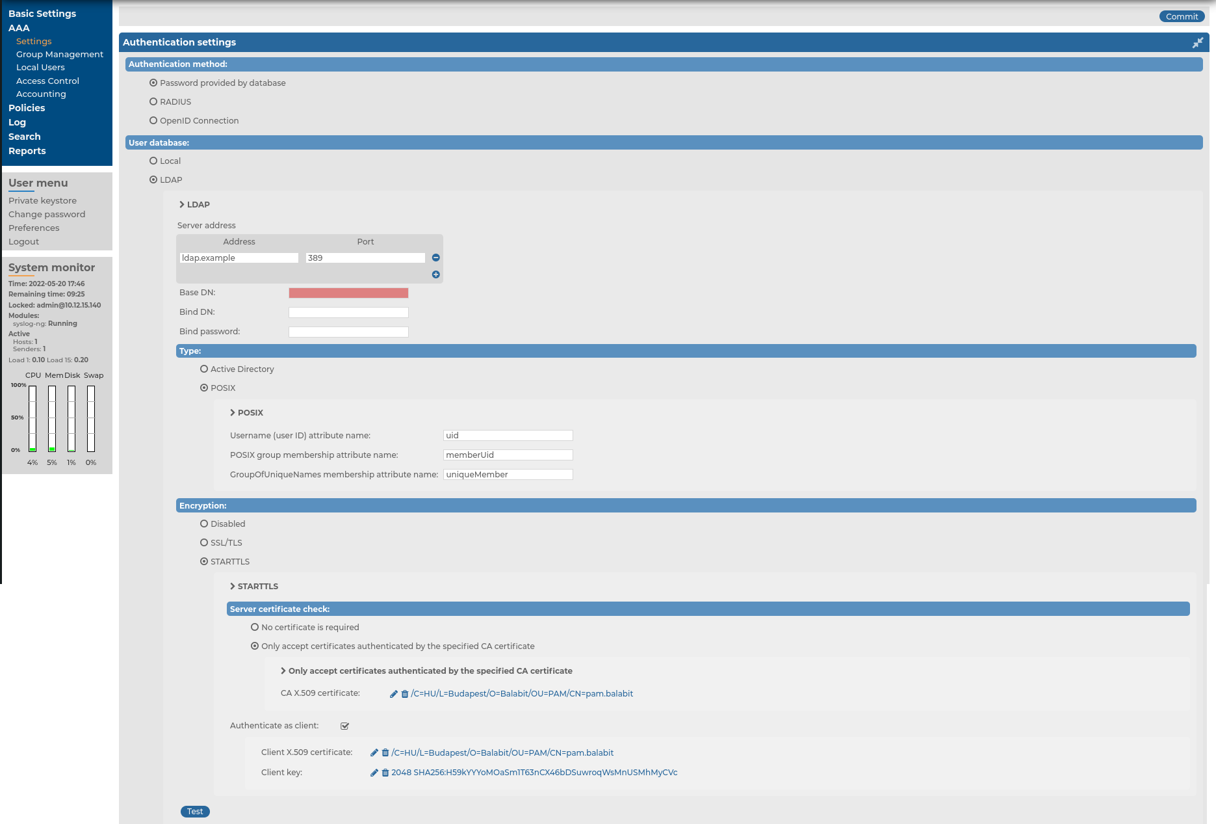Go to Local Users page
Screen dimensions: 1216x824
coord(40,67)
